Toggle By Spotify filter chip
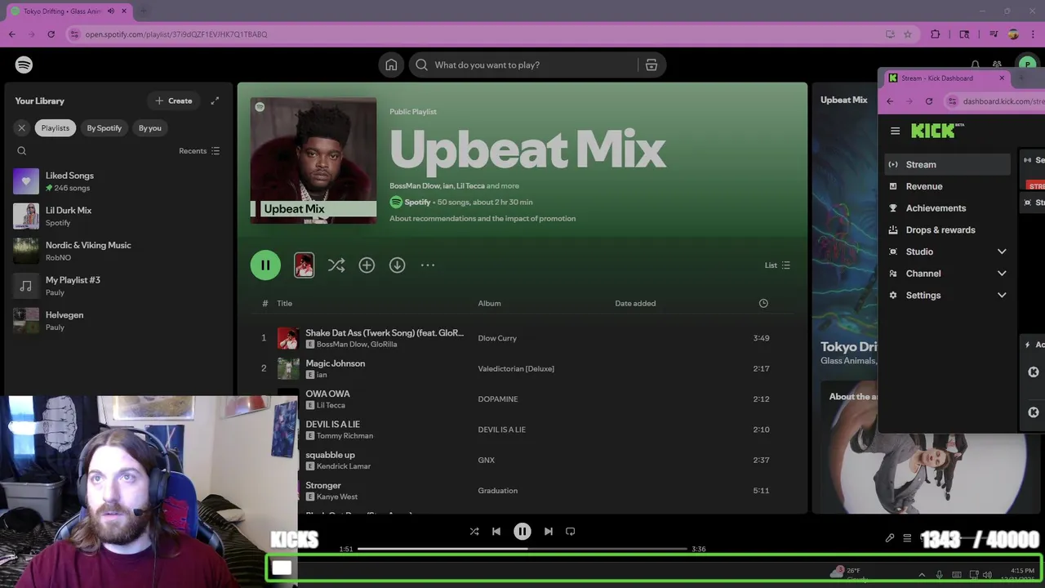 point(104,127)
